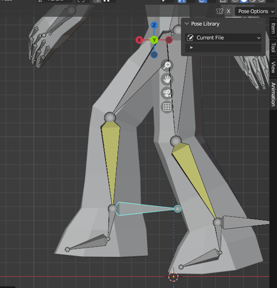
Task: Grab the Pose Library panel drag grip
Action: (x=260, y=24)
